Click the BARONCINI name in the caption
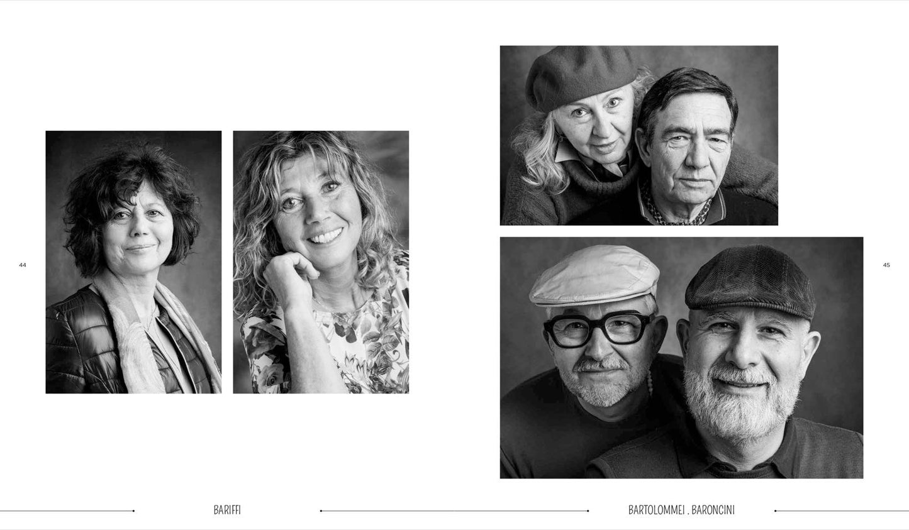The height and width of the screenshot is (530, 909). (x=713, y=510)
